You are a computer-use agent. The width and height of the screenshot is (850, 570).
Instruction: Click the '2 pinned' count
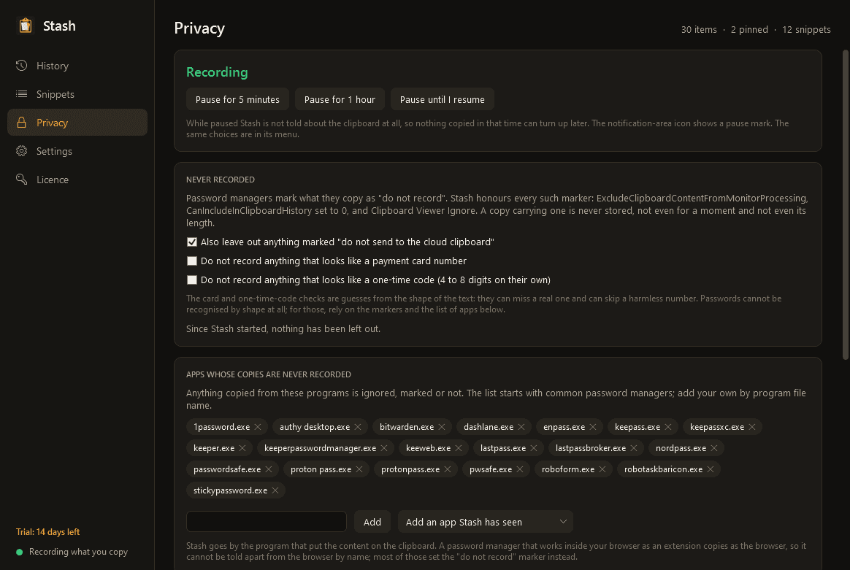pos(749,30)
